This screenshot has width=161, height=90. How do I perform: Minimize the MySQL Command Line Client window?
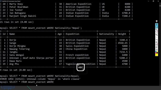tap(148, 1)
